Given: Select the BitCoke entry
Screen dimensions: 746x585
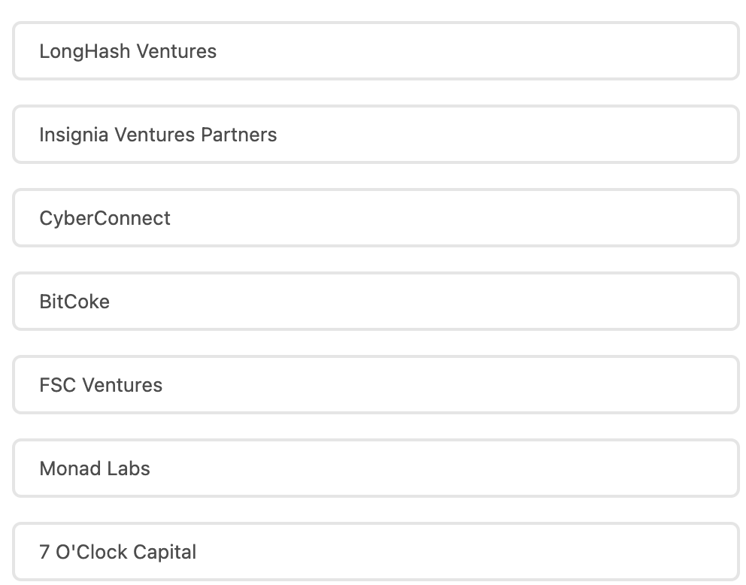Looking at the screenshot, I should (376, 302).
